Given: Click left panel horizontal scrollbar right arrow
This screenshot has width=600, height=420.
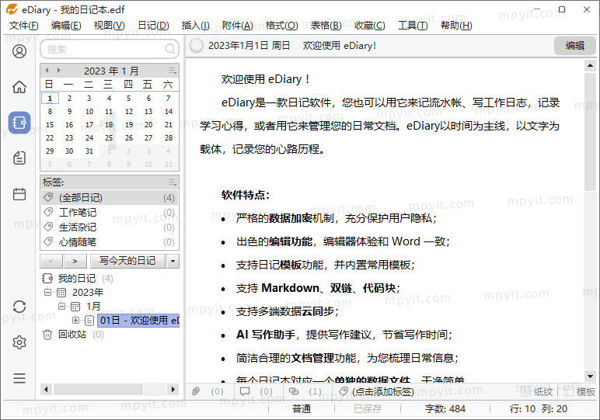Looking at the screenshot, I should click(x=173, y=390).
